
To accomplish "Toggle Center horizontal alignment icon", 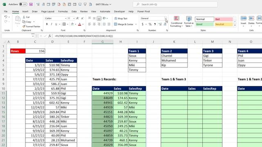I will click(94, 24).
